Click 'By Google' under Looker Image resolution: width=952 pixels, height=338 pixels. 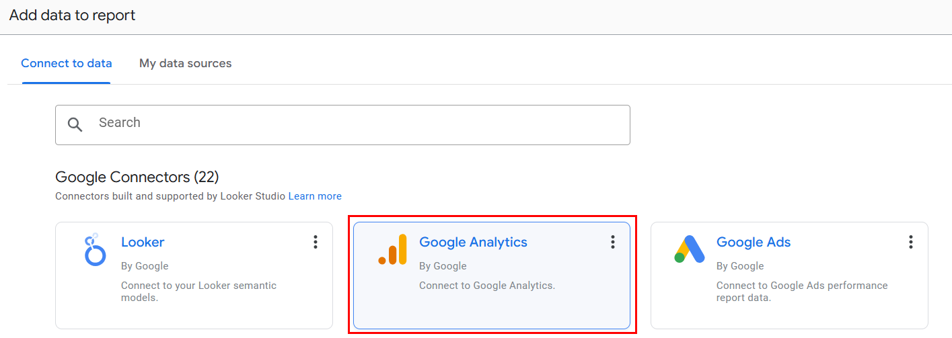(145, 266)
